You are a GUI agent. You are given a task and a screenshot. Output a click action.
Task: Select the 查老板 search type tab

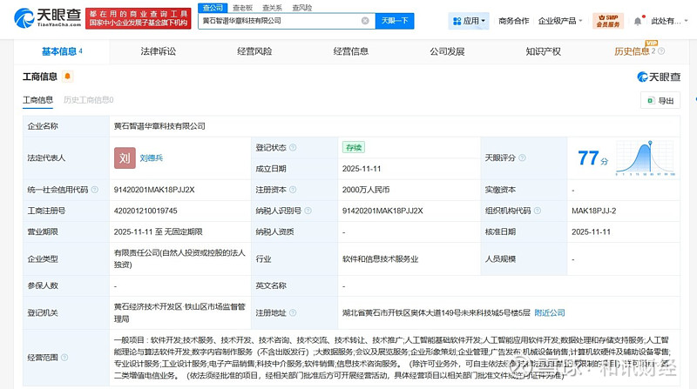pyautogui.click(x=241, y=7)
